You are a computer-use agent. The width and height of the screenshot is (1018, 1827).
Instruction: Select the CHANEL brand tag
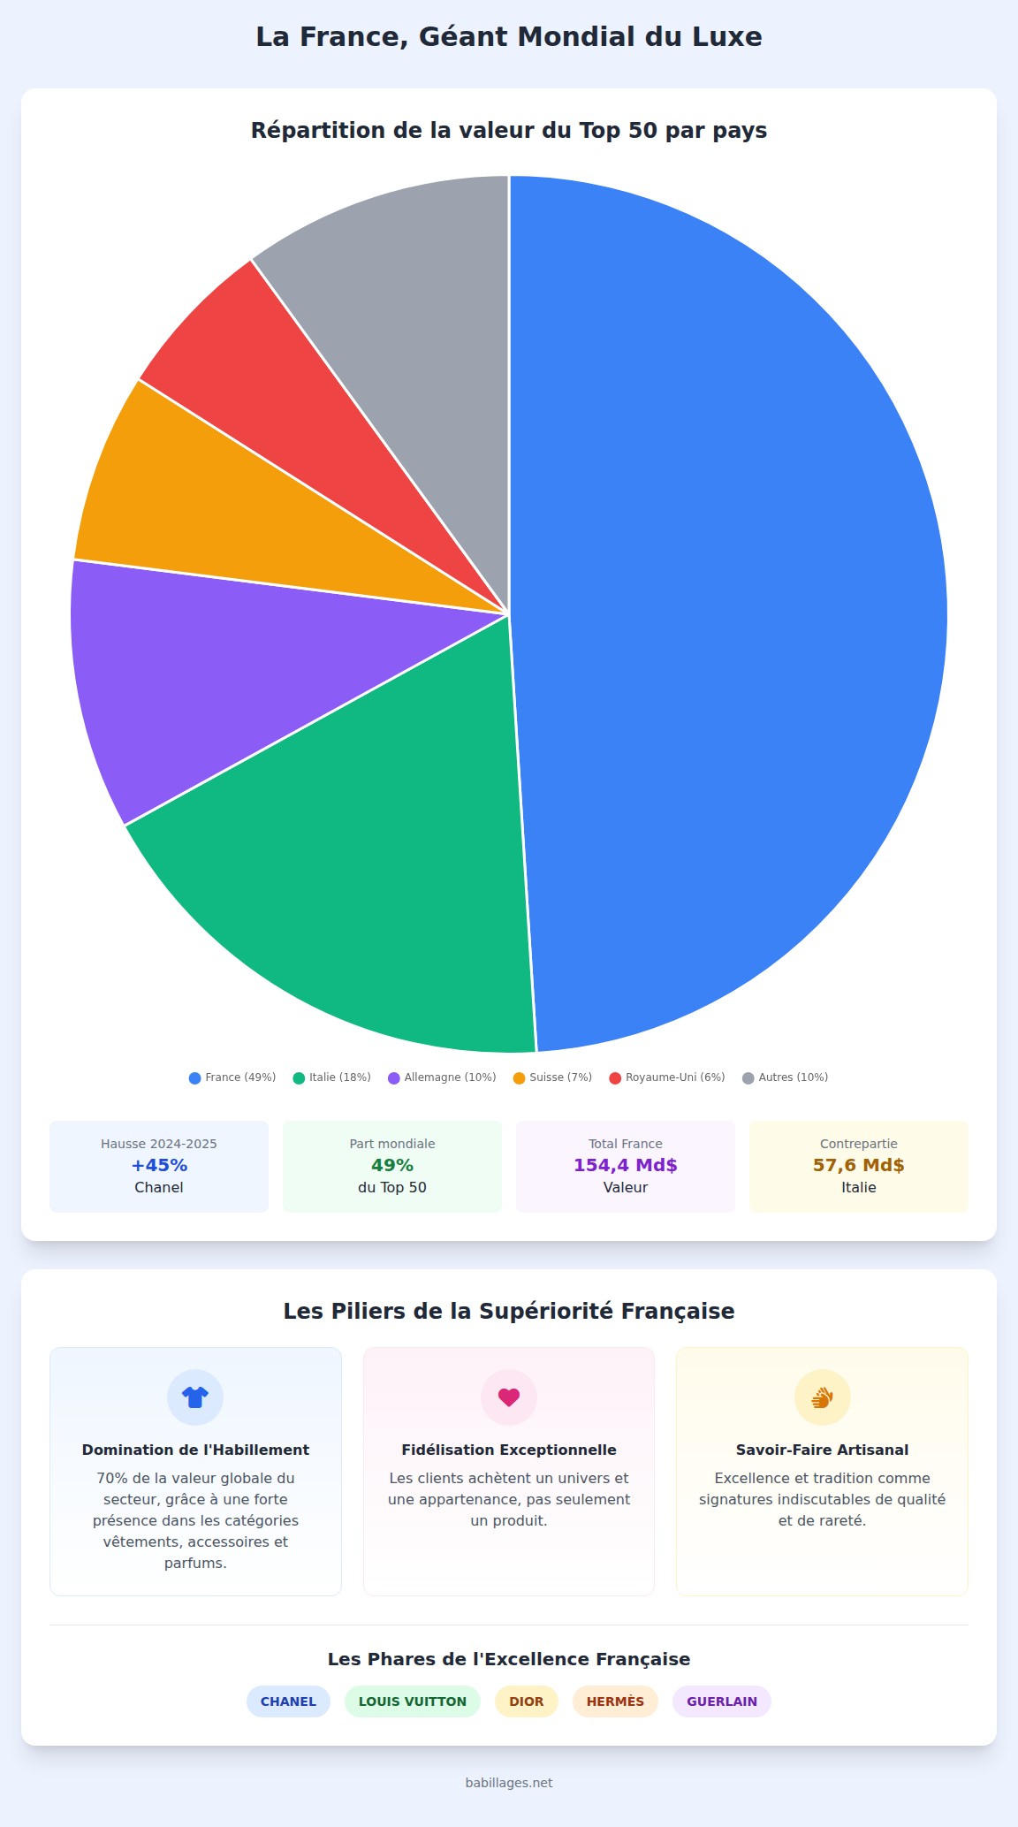(x=288, y=1701)
